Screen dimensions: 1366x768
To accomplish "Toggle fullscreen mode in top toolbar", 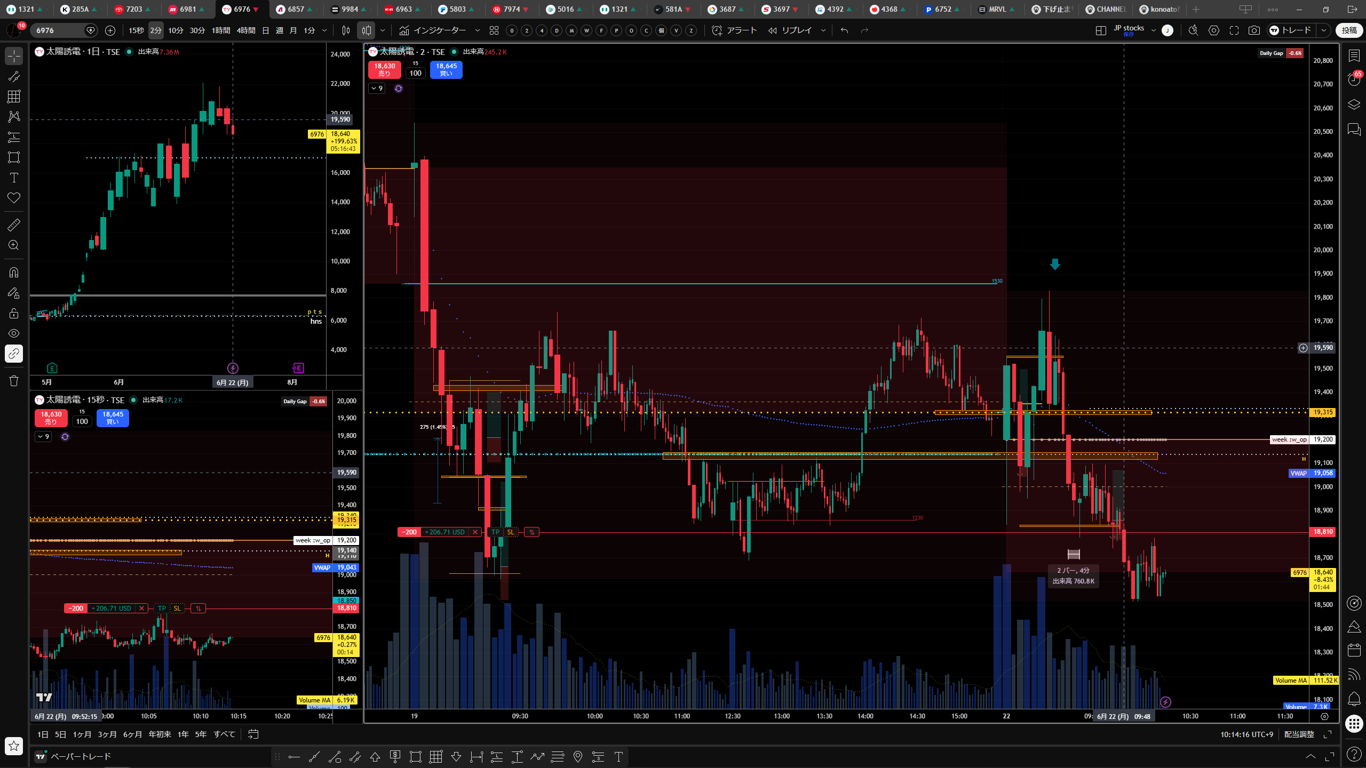I will tap(1234, 30).
